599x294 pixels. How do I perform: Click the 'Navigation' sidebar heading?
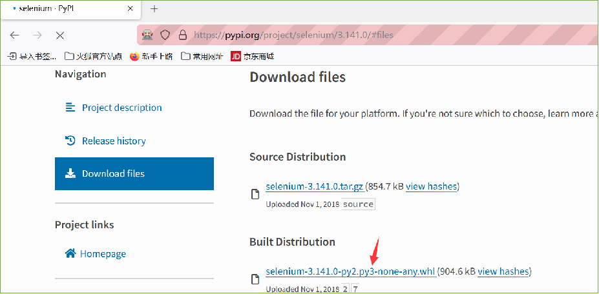tap(81, 74)
